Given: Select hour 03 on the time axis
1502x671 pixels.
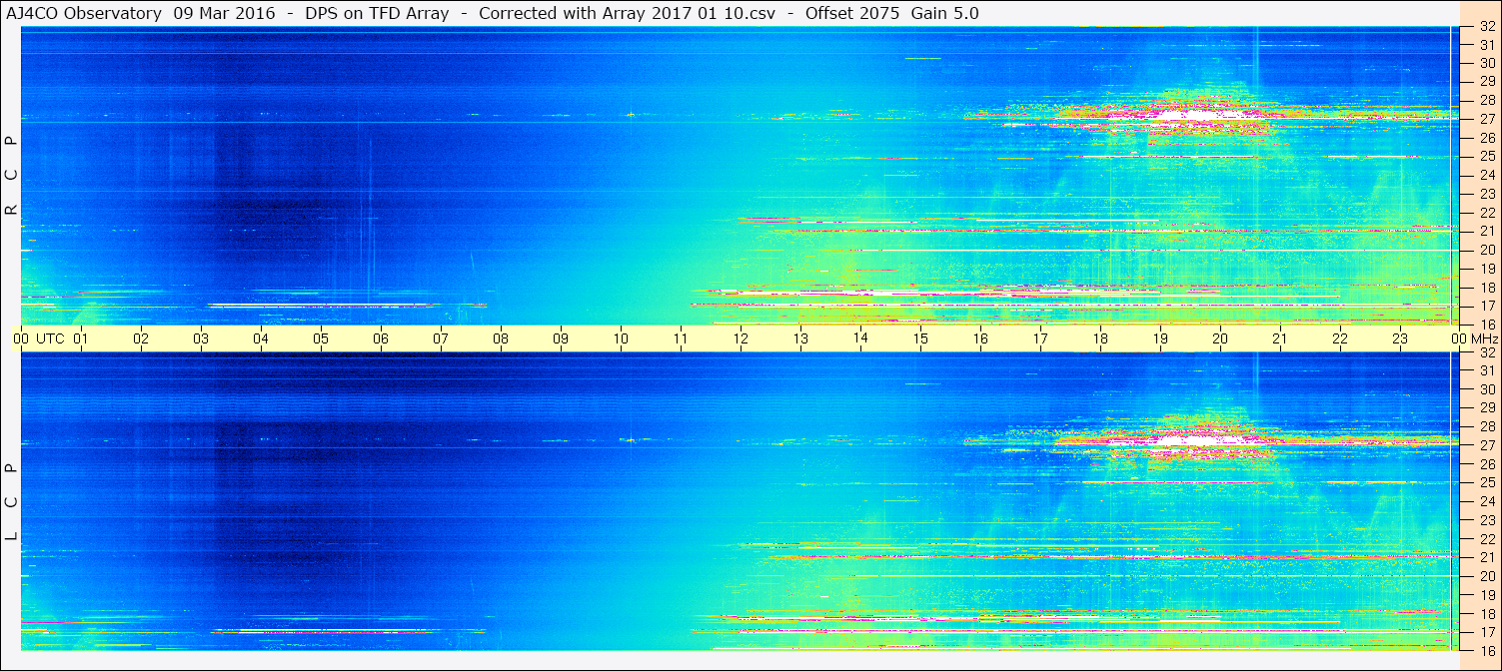Looking at the screenshot, I should click(x=201, y=338).
